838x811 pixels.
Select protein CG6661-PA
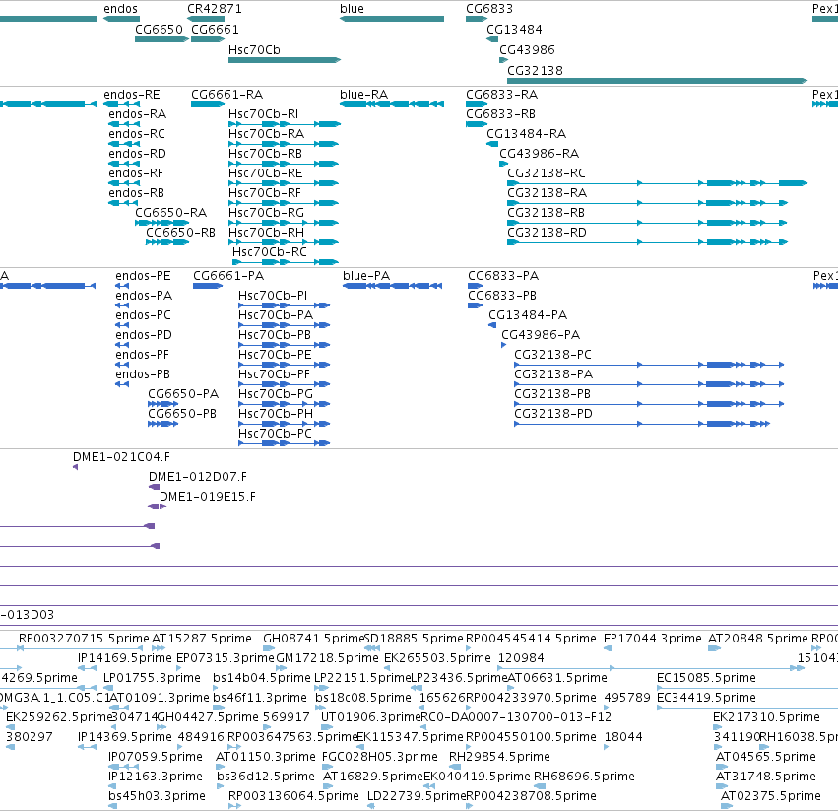pos(228,276)
